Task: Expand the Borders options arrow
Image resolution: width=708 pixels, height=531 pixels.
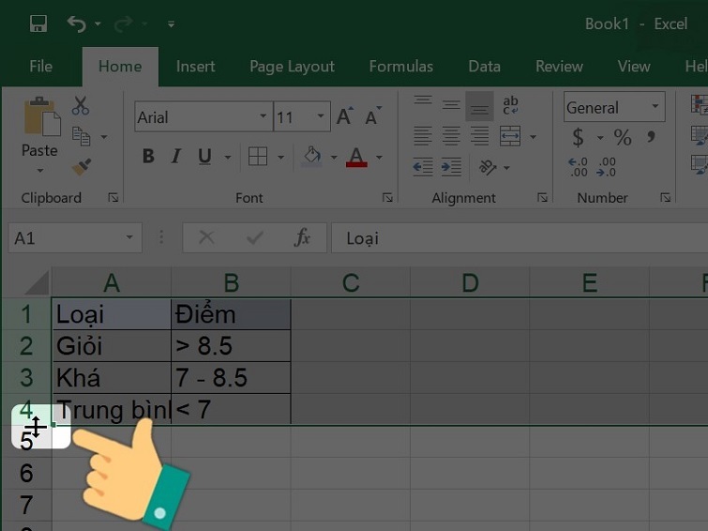Action: pyautogui.click(x=280, y=158)
